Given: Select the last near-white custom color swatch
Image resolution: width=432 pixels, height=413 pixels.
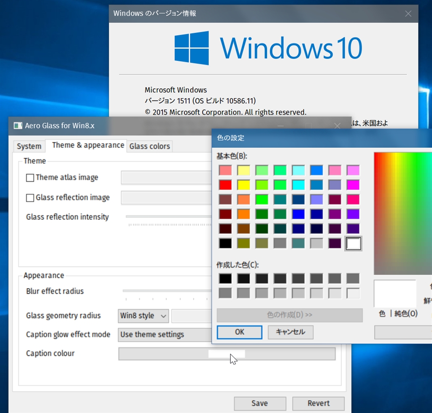Looking at the screenshot, I should point(353,293).
